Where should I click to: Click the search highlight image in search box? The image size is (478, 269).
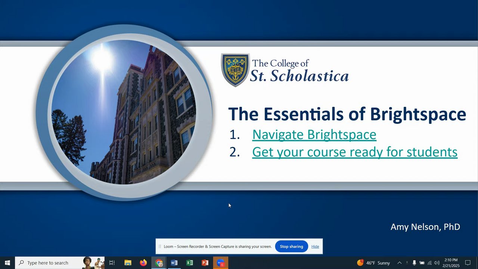(x=93, y=263)
